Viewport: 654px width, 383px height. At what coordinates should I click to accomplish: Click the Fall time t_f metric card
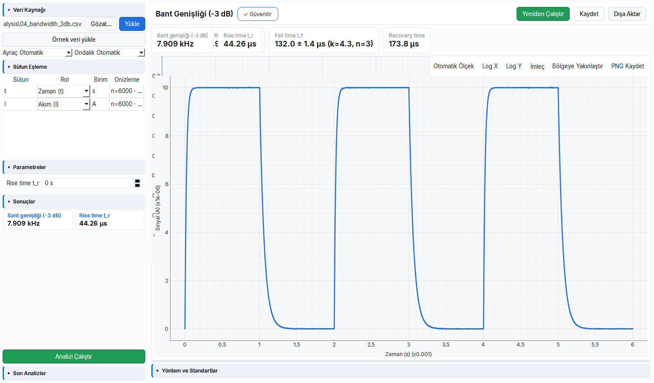[324, 40]
